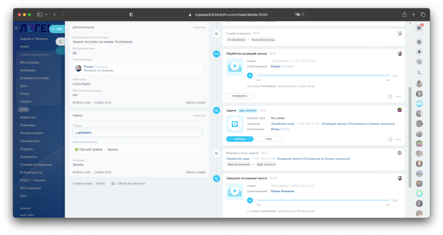Select the CRM menu item
The width and height of the screenshot is (443, 235).
coord(23,109)
